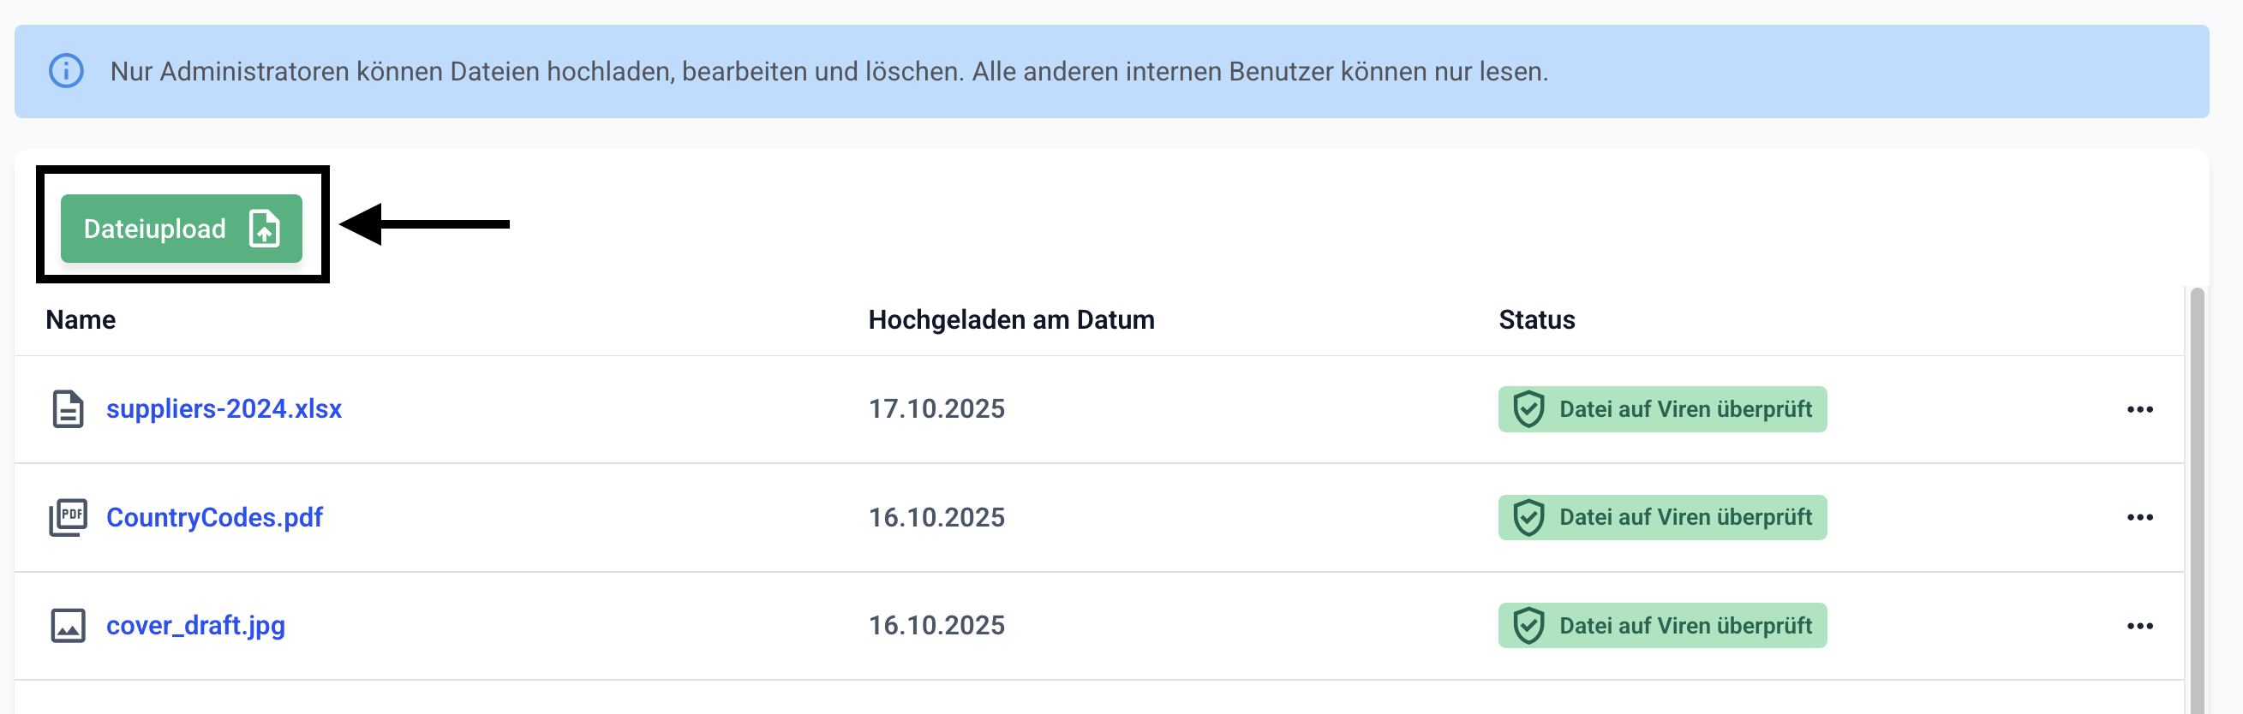The width and height of the screenshot is (2243, 714).
Task: Click the document icon beside suppliers-2024.xlsx
Action: 68,408
